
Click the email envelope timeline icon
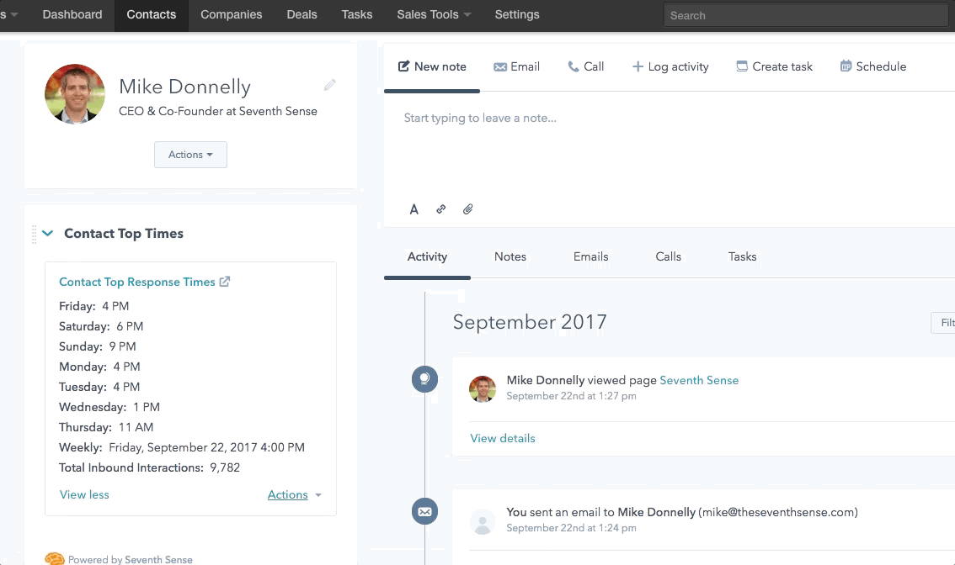click(424, 511)
